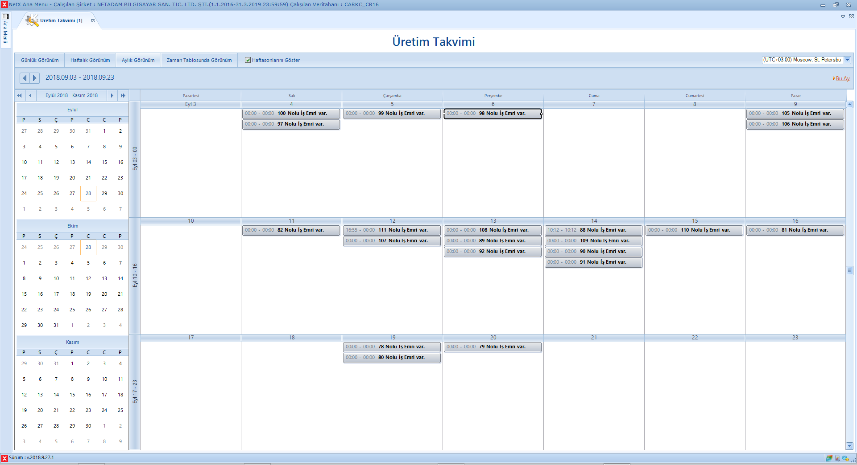Click the blue gear icon in status bar
This screenshot has width=857, height=465.
tap(845, 458)
